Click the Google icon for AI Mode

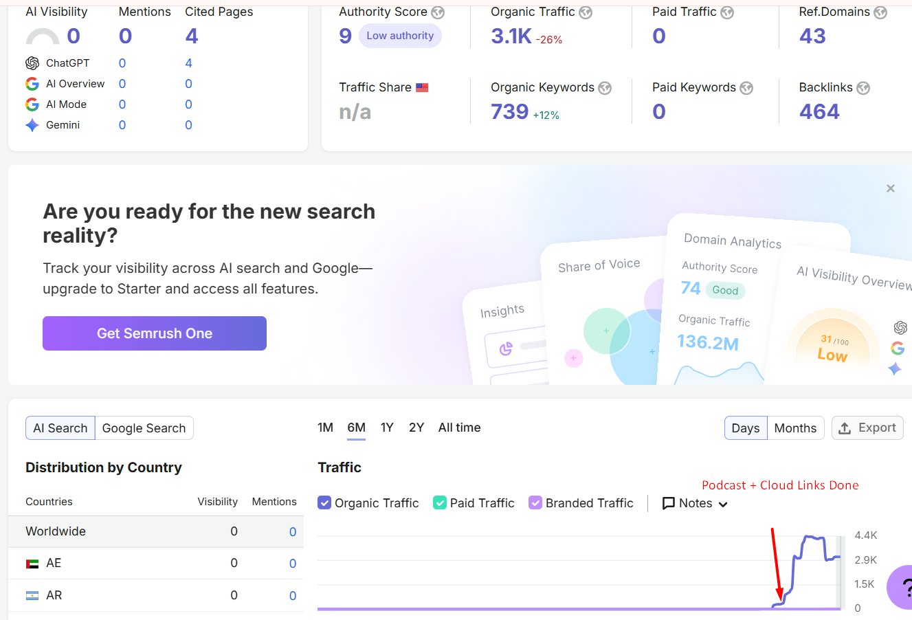coord(32,104)
